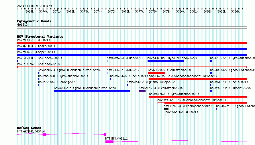The image size is (255, 145).
Task: Click the 3073k ruler tick label
Action: pos(84,11)
